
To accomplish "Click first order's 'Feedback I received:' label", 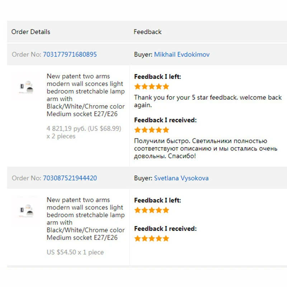I will 165,120.
